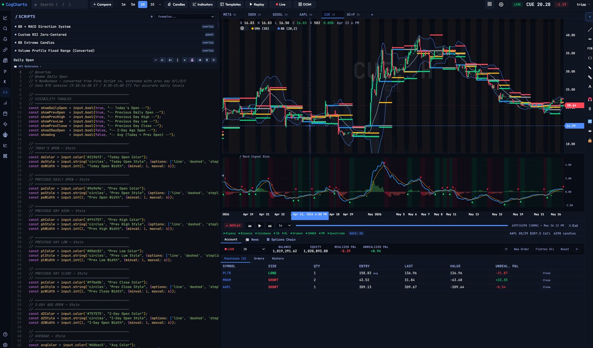Toggle word wrap arrow in editor toolbar
The image size is (593, 348).
pos(156,60)
